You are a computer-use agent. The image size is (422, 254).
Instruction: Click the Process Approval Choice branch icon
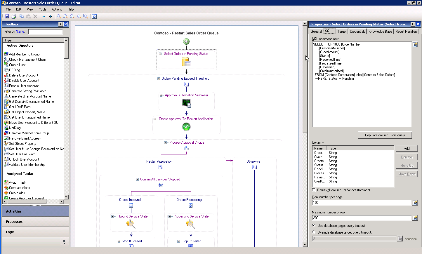186,149
